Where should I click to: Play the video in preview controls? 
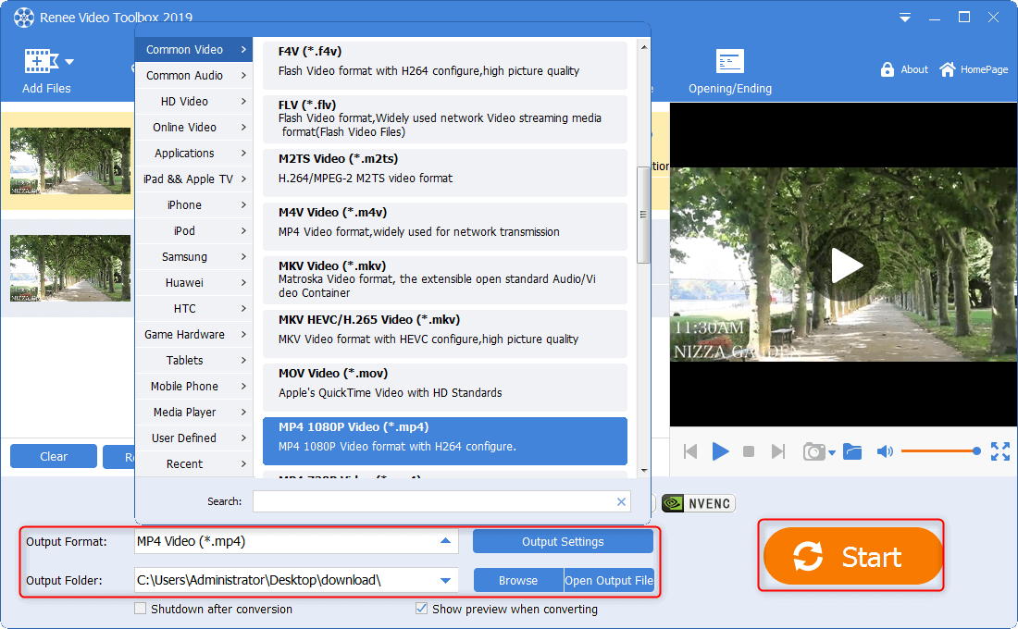(720, 451)
